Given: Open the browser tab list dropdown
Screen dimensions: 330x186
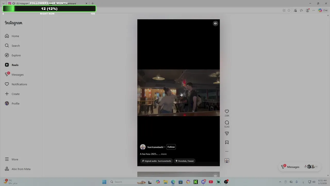Looking at the screenshot, I should click(3, 4).
